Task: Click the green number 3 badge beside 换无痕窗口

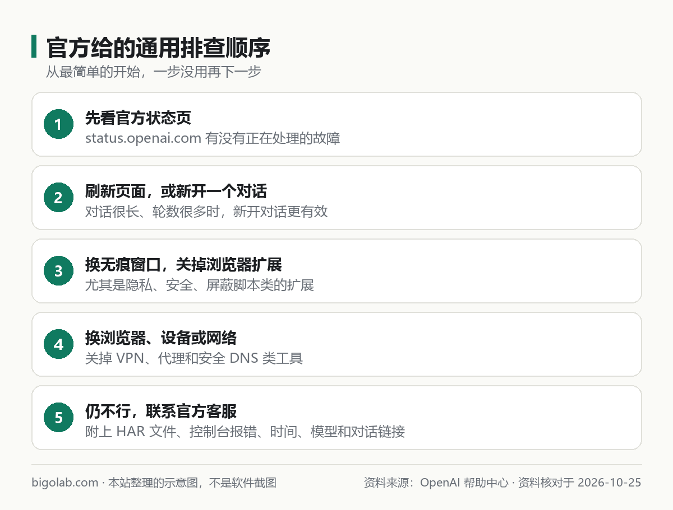Action: pyautogui.click(x=59, y=271)
